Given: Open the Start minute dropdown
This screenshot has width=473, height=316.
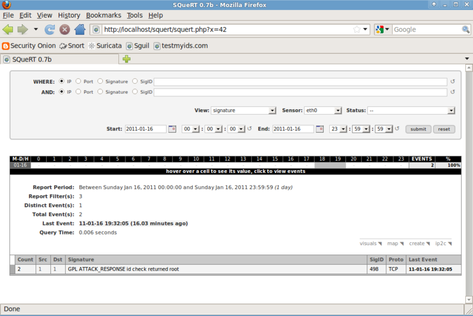Looking at the screenshot, I should tap(213, 129).
